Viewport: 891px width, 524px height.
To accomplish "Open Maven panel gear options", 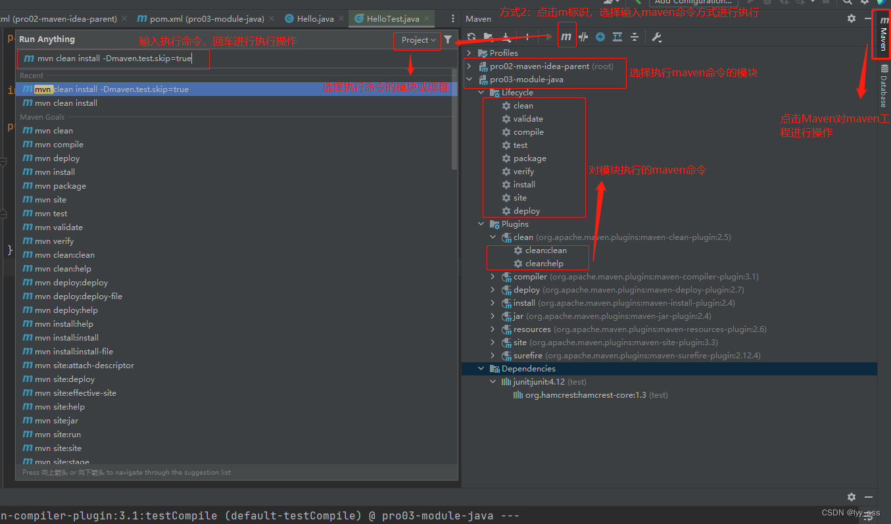I will [852, 18].
